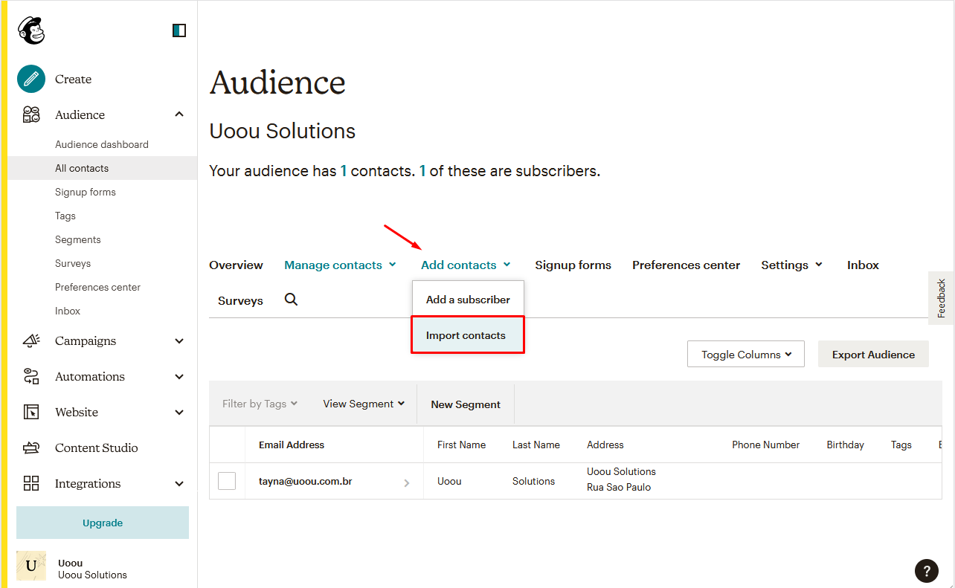The width and height of the screenshot is (955, 588).
Task: Toggle the Add contacts dropdown
Action: pos(466,265)
